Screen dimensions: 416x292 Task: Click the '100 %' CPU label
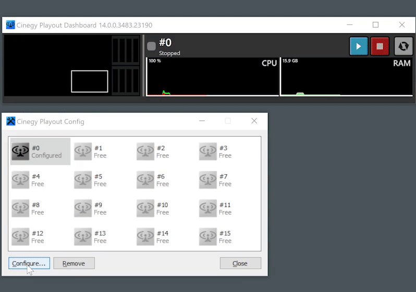point(155,61)
